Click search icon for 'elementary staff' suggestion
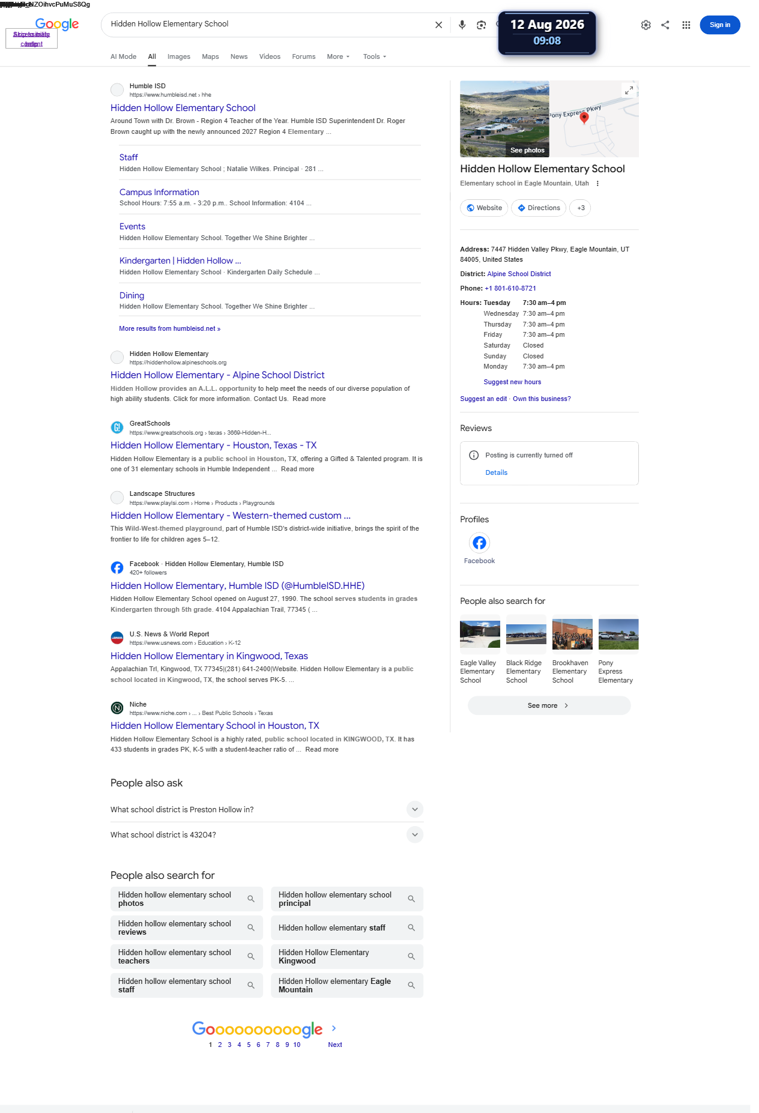 [411, 927]
